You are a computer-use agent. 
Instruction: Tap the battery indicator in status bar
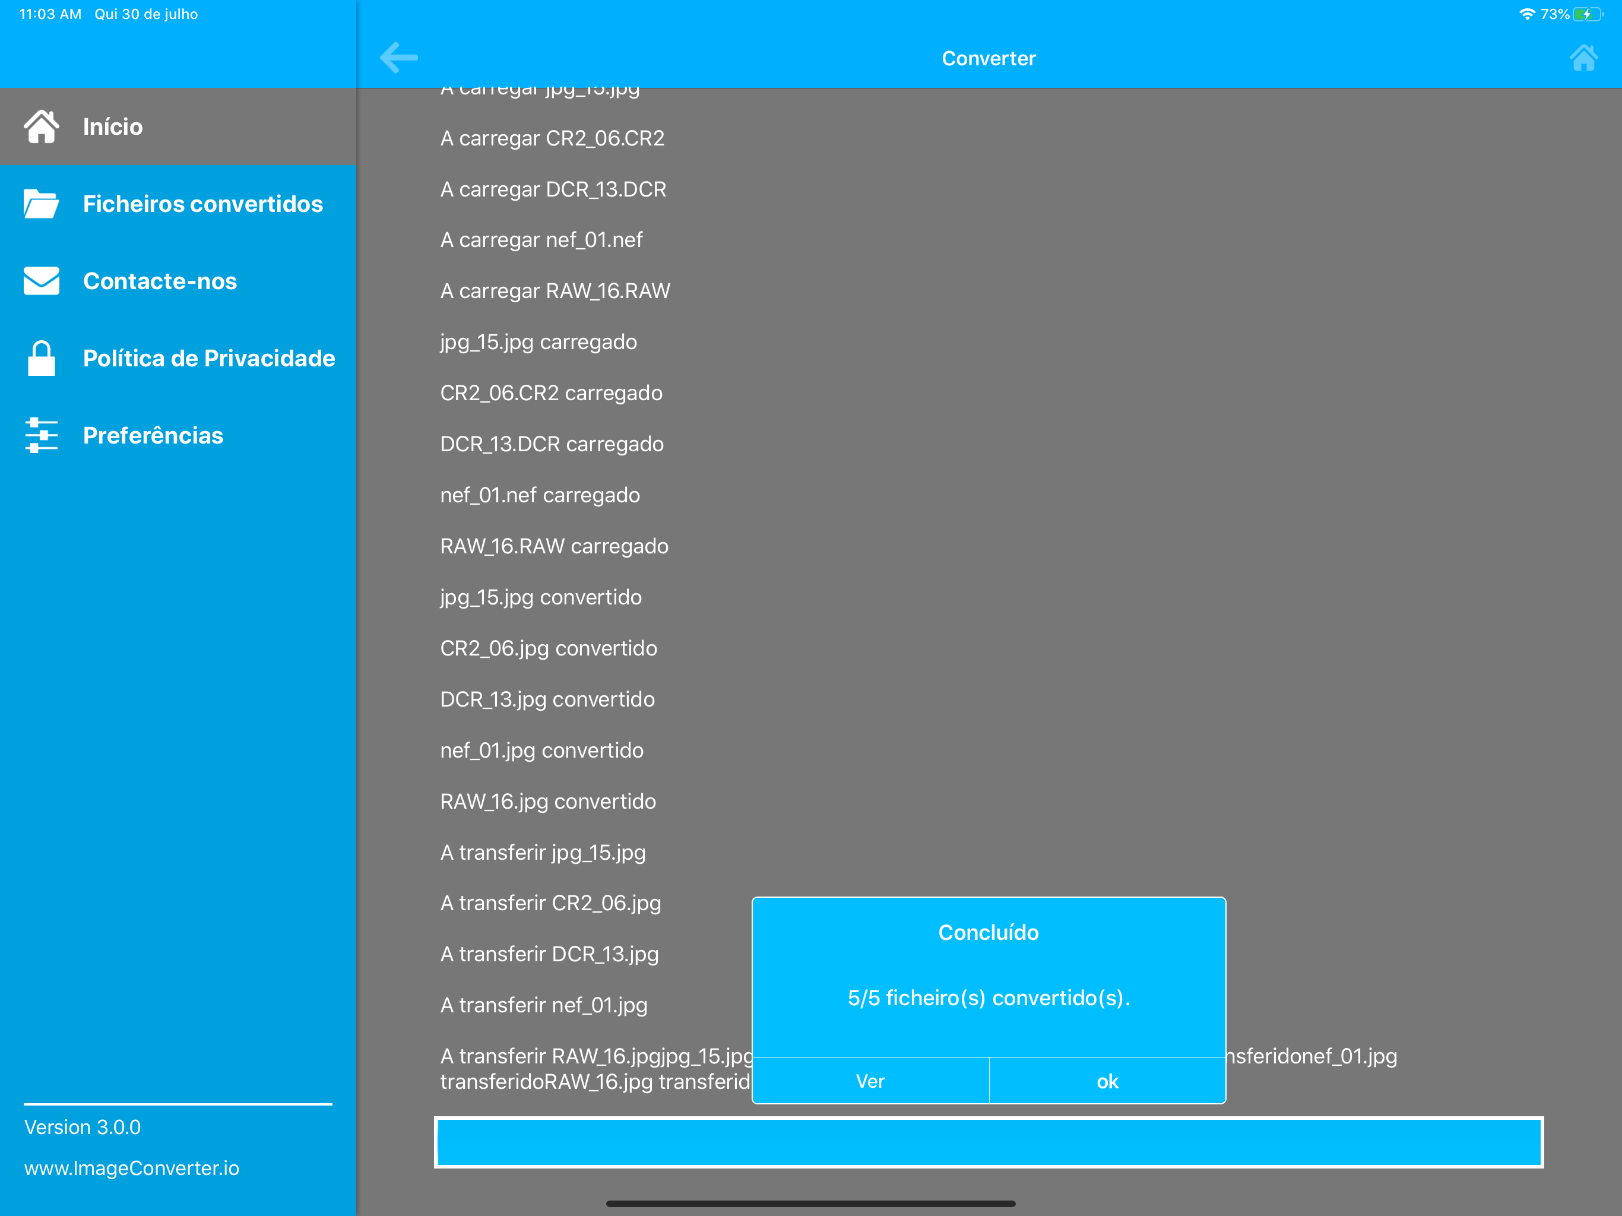[x=1587, y=14]
